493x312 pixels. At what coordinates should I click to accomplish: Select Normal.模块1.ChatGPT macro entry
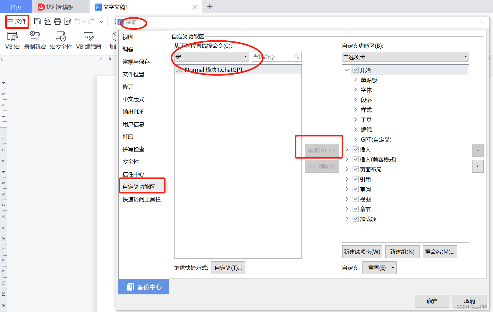[x=238, y=70]
